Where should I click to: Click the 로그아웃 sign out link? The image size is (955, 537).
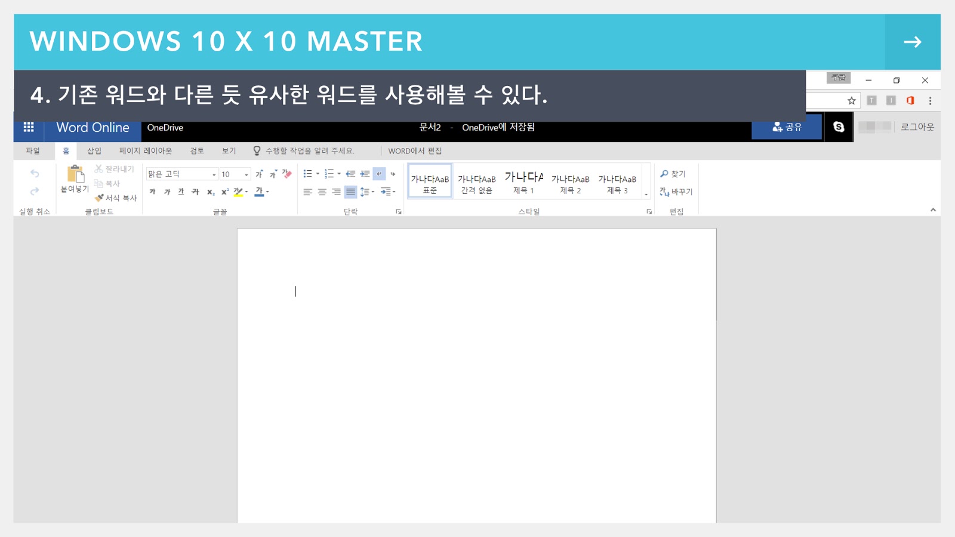[917, 127]
